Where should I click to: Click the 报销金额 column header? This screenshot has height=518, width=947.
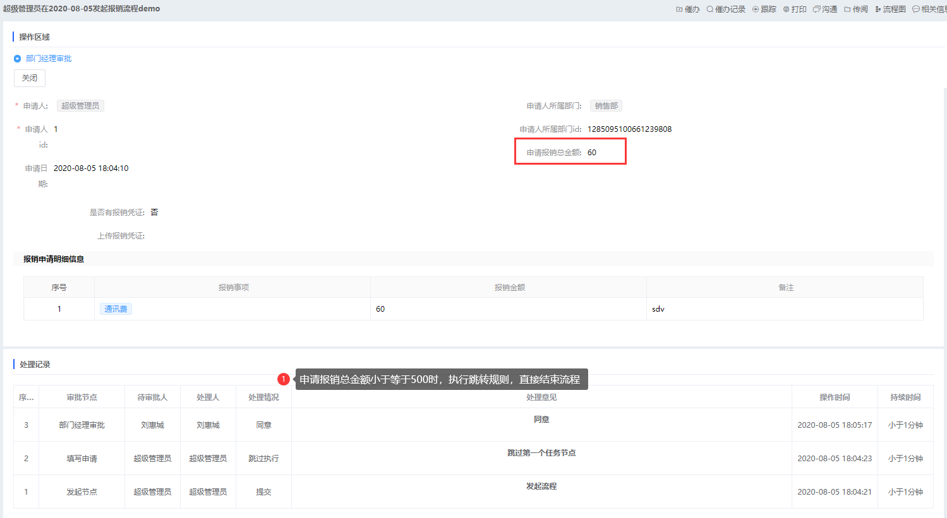(x=509, y=288)
